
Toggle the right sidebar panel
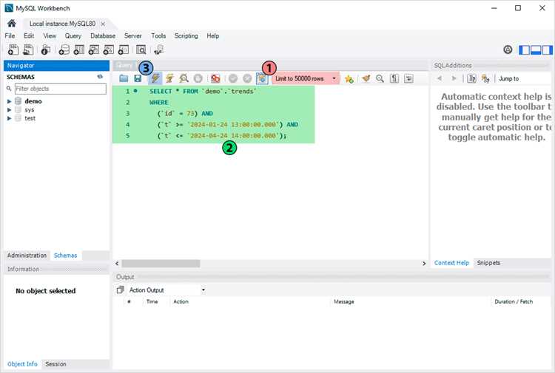pyautogui.click(x=548, y=49)
